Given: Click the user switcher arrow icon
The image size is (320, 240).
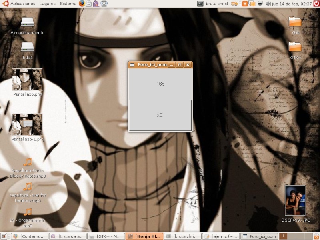Looking at the screenshot, I should point(234,4).
